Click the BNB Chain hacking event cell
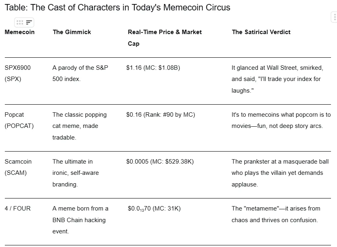The image size is (337, 247). coord(80,220)
